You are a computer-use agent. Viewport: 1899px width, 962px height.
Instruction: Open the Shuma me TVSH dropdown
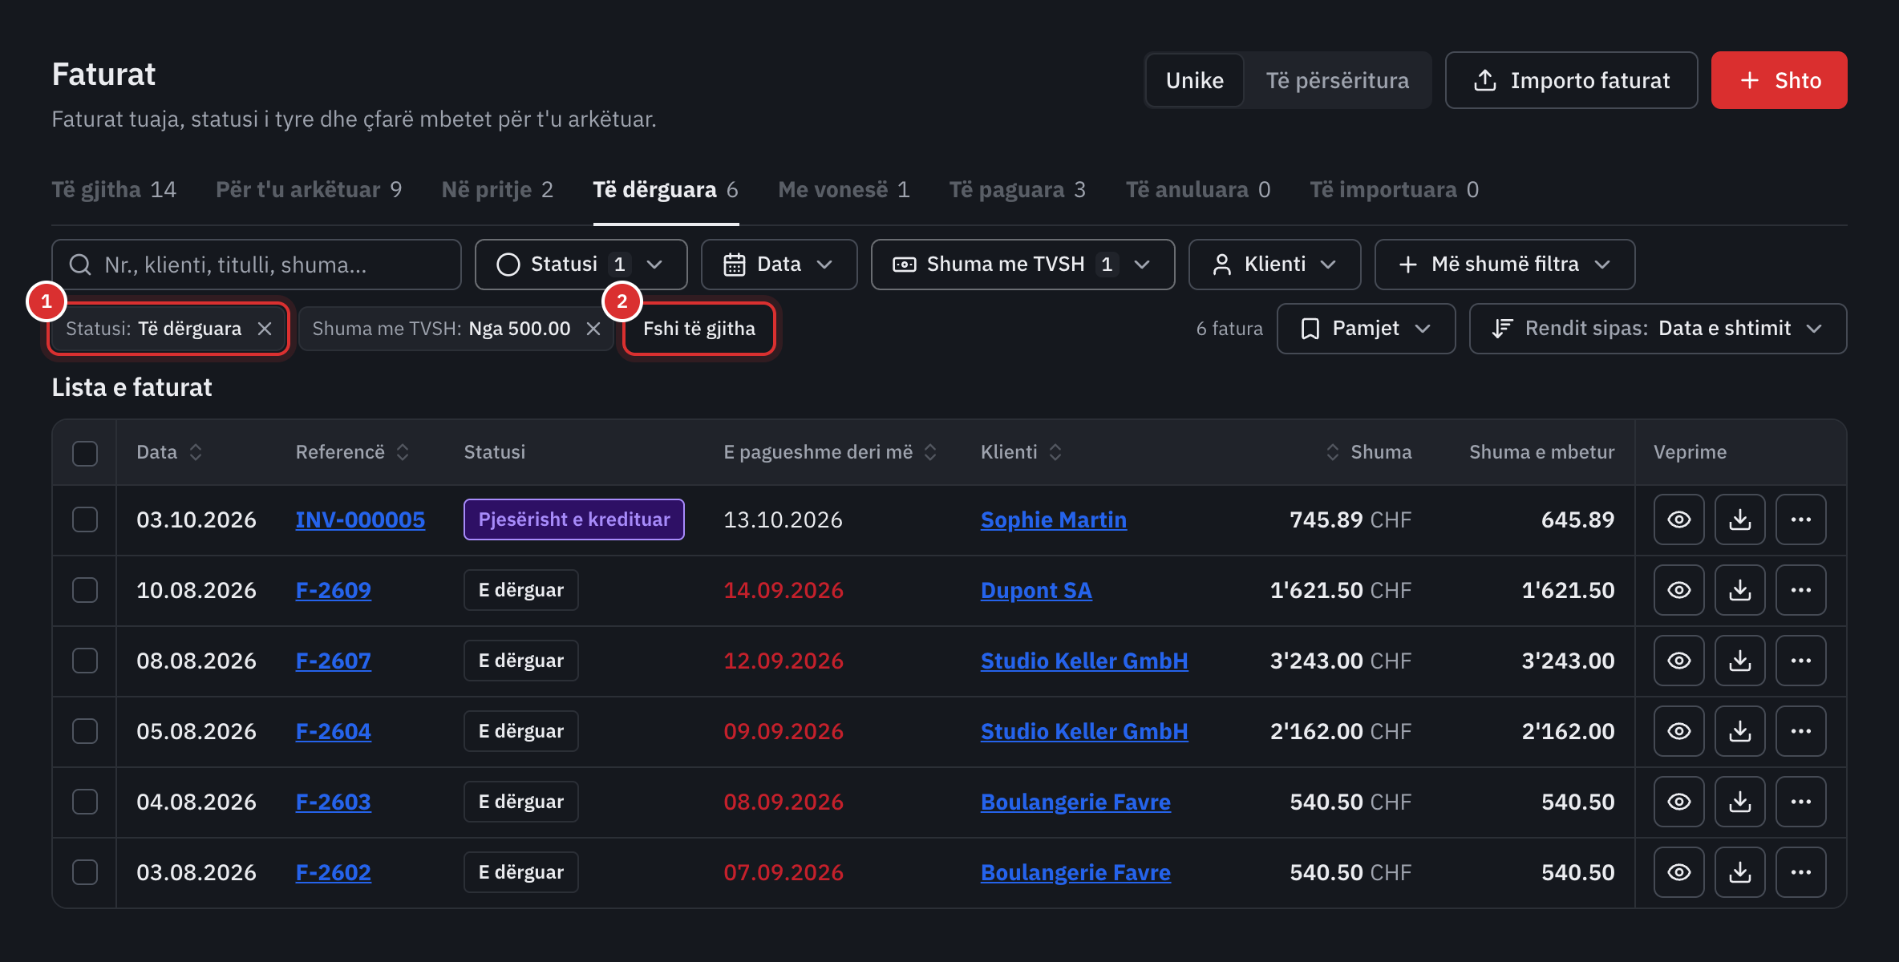1022,265
